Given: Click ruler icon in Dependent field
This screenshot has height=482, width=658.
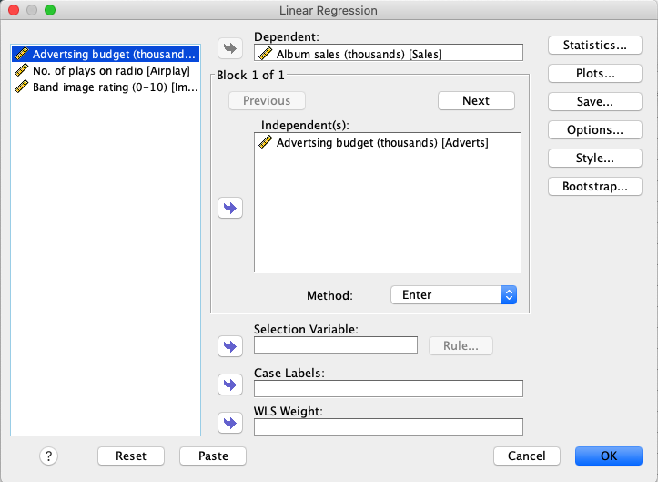Looking at the screenshot, I should pyautogui.click(x=265, y=54).
